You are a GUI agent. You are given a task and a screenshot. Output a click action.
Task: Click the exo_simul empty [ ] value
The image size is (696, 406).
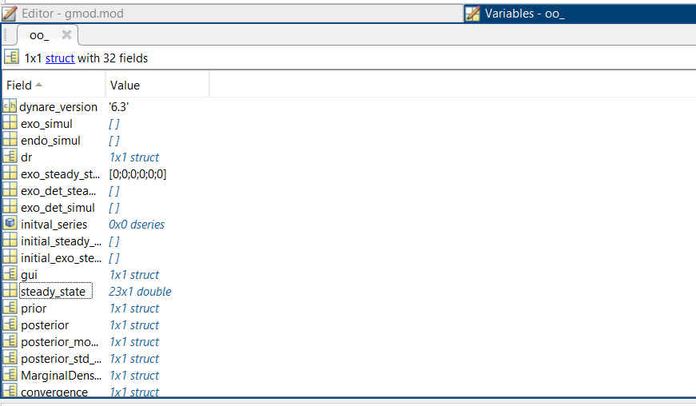coord(114,124)
